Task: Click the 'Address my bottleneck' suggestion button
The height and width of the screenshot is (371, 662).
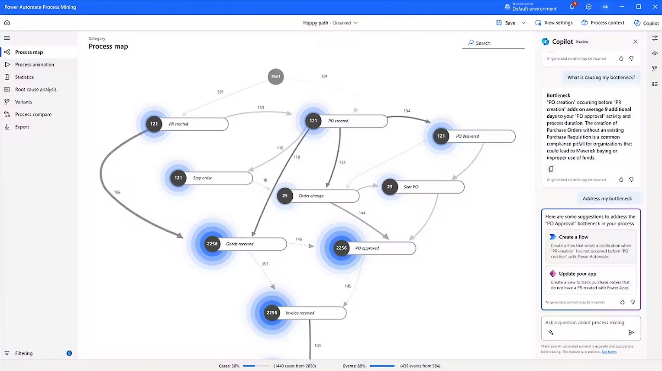Action: tap(608, 198)
